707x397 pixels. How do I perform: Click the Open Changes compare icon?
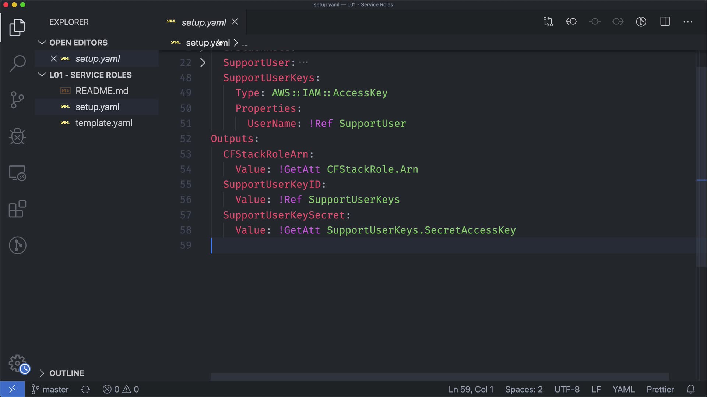point(548,22)
